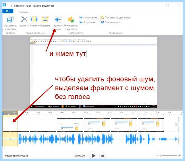The height and width of the screenshot is (161, 185).
Task: Click the audio waveform near 0:14
Action: pos(86,139)
